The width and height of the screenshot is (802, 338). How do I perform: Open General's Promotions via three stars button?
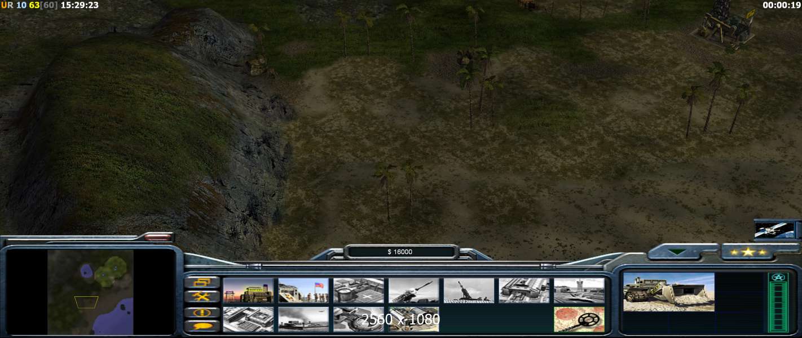[x=748, y=252]
